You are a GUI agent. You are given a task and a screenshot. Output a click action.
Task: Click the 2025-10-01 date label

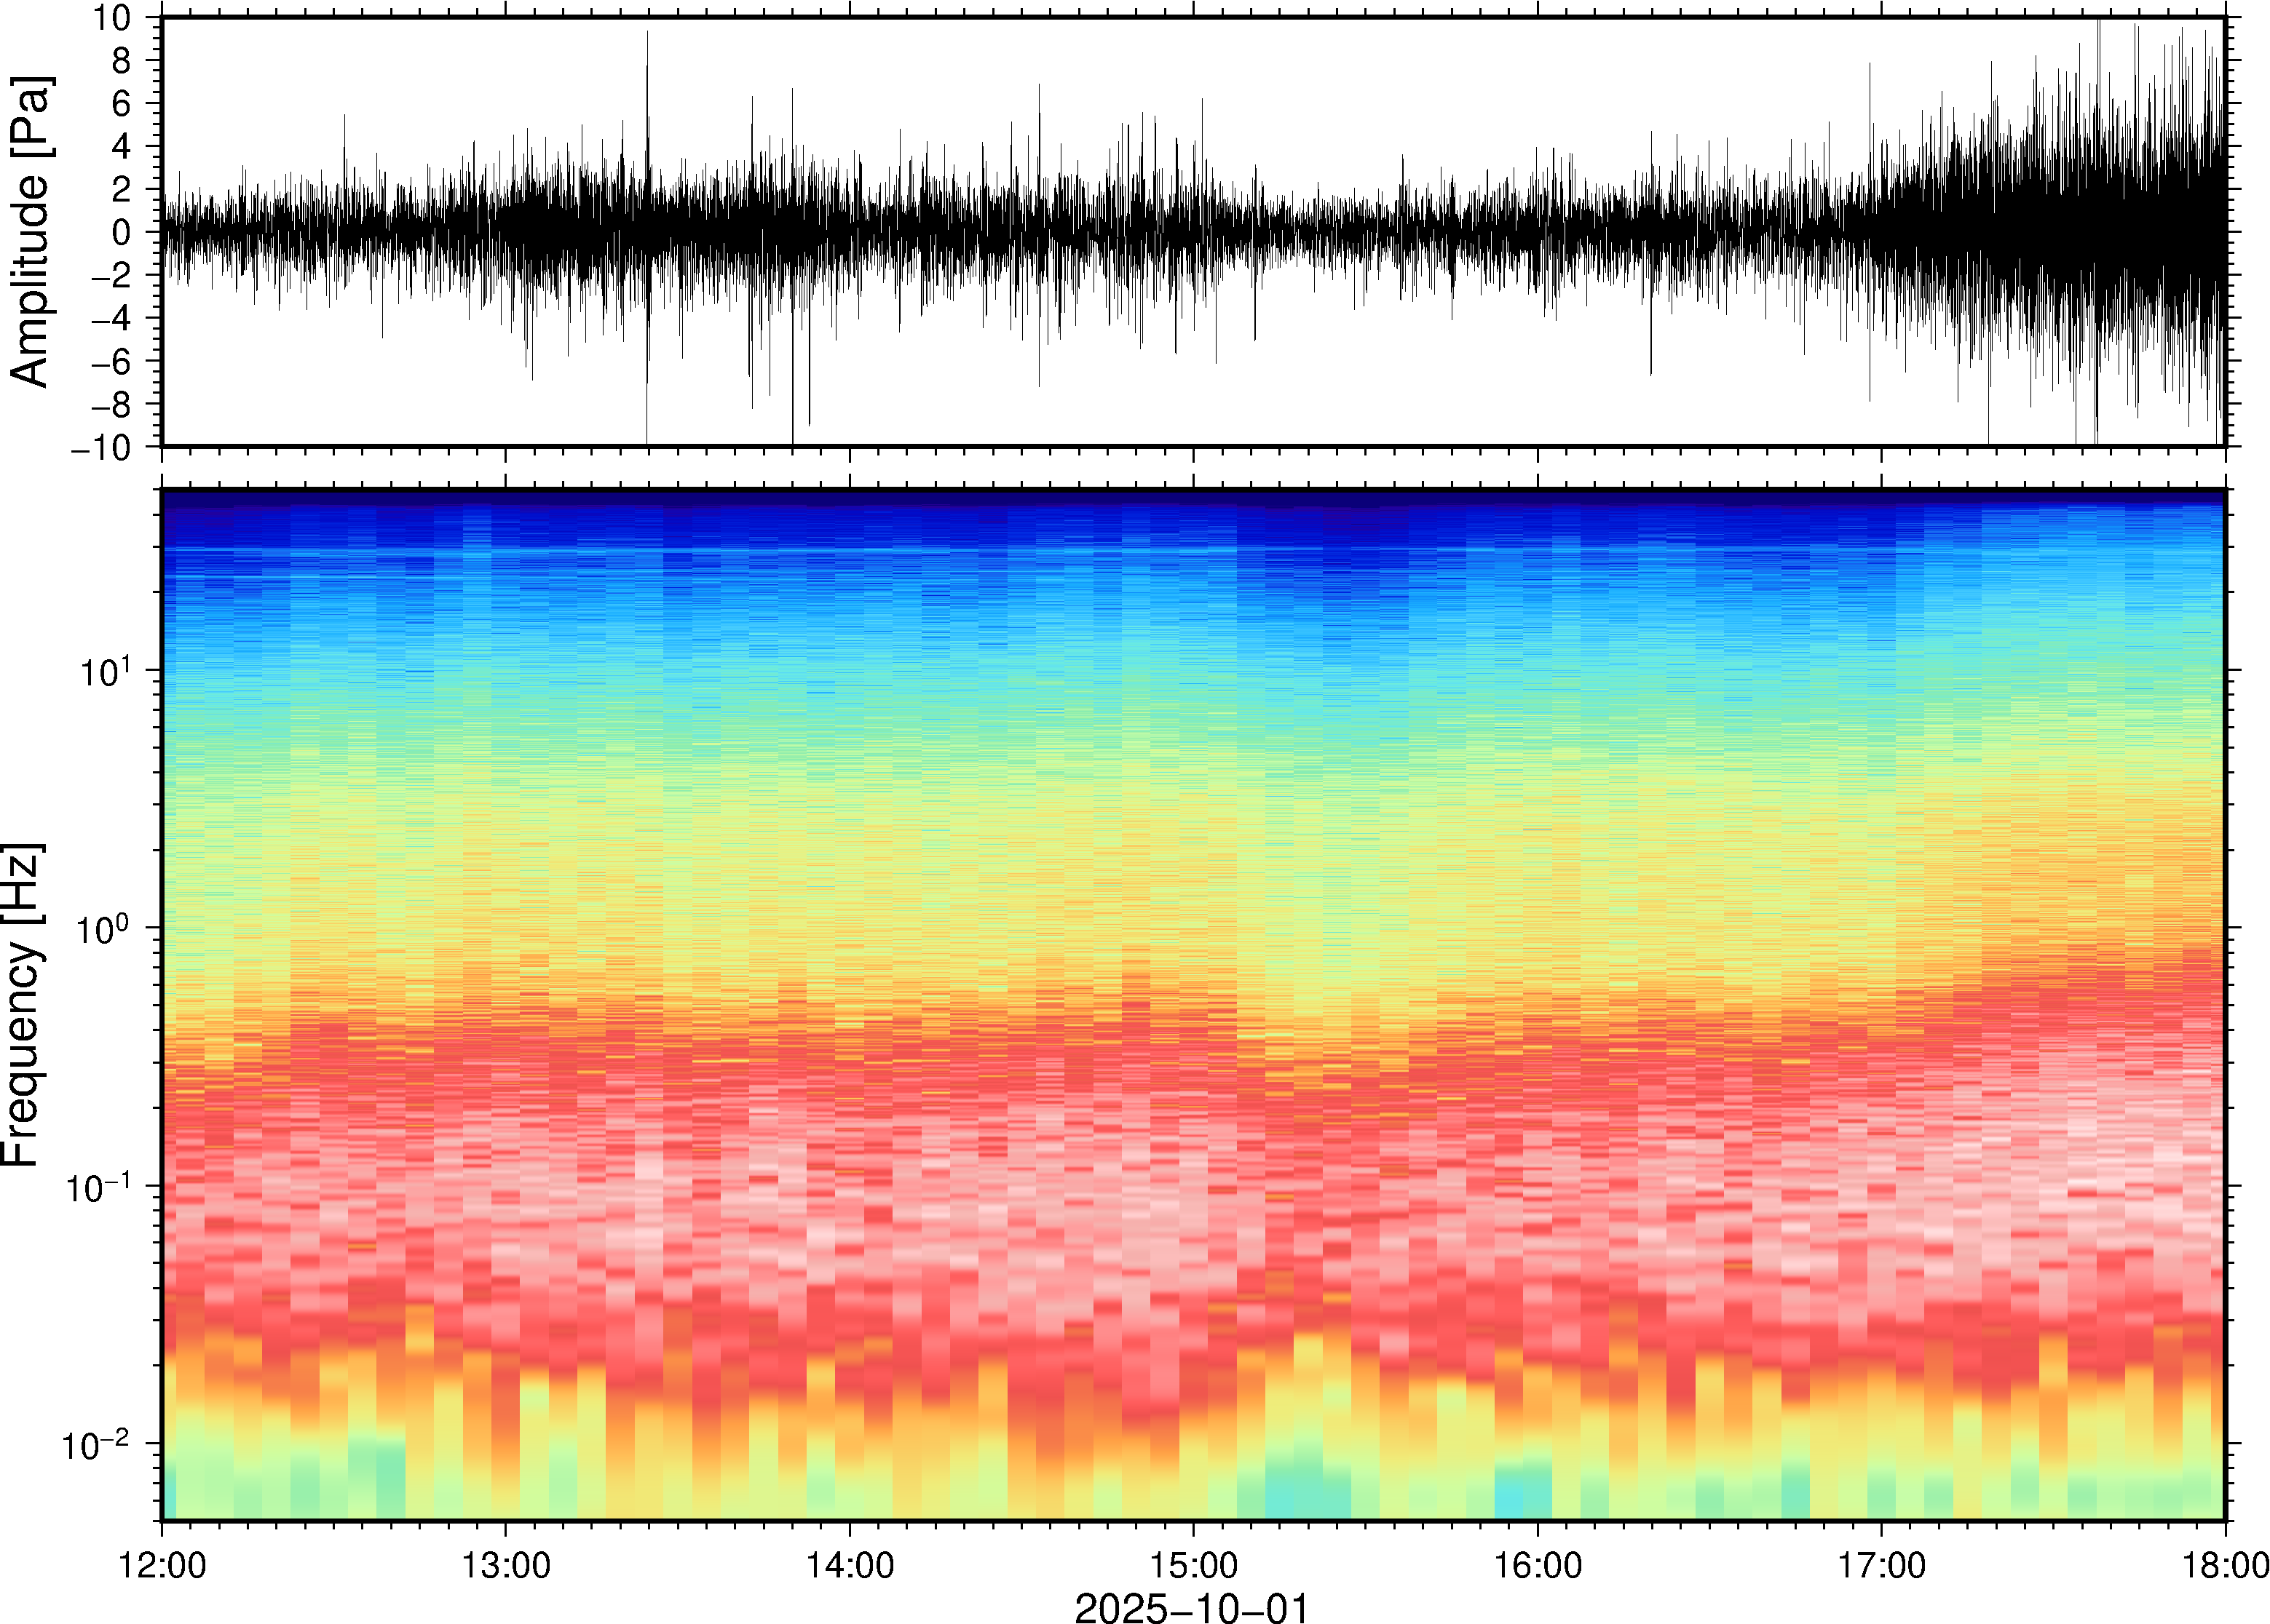coord(1190,1607)
